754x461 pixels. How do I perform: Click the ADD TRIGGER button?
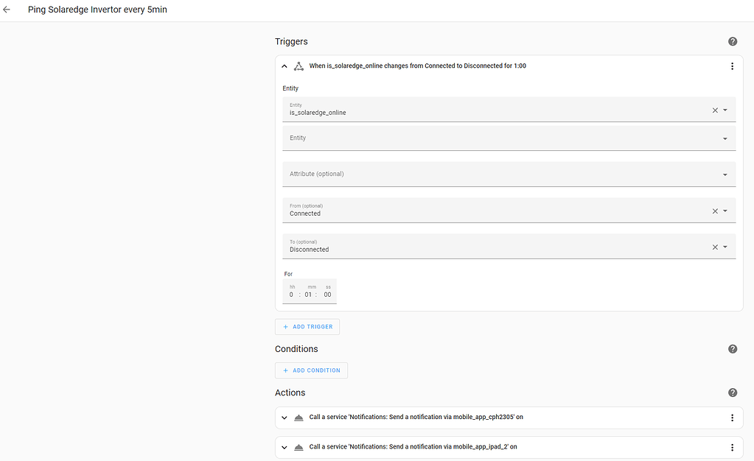pyautogui.click(x=307, y=326)
